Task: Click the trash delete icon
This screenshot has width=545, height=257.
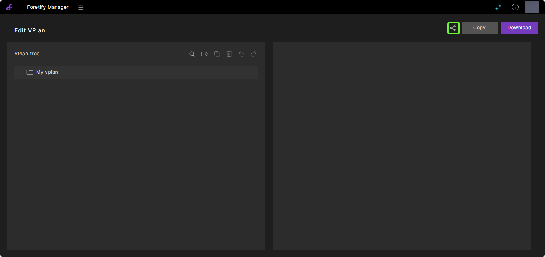Action: 229,54
